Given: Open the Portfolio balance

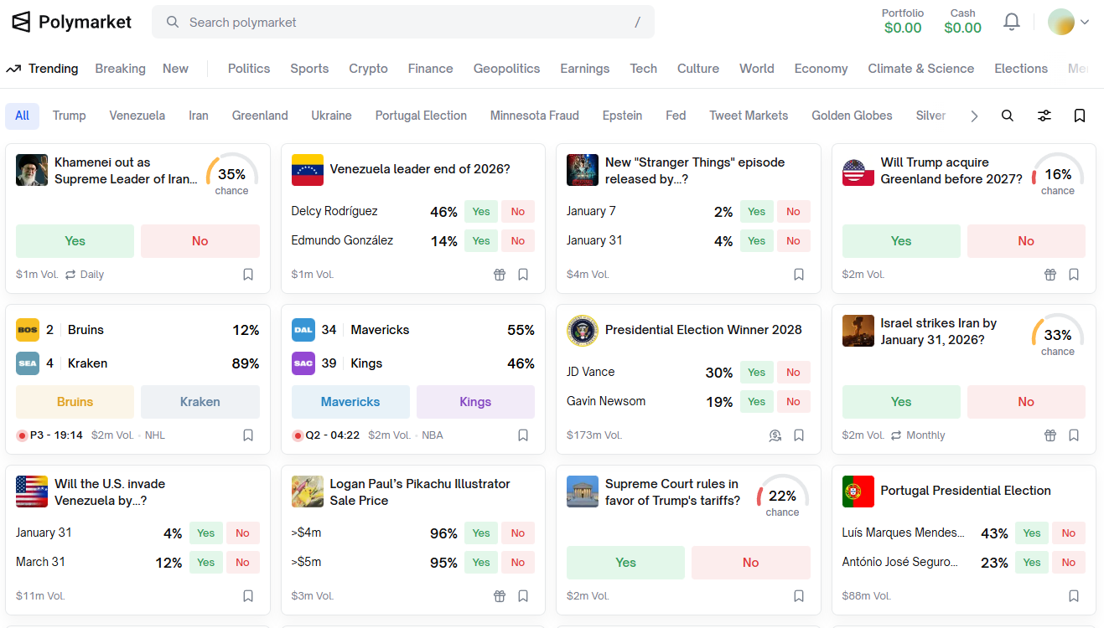Looking at the screenshot, I should (x=903, y=22).
